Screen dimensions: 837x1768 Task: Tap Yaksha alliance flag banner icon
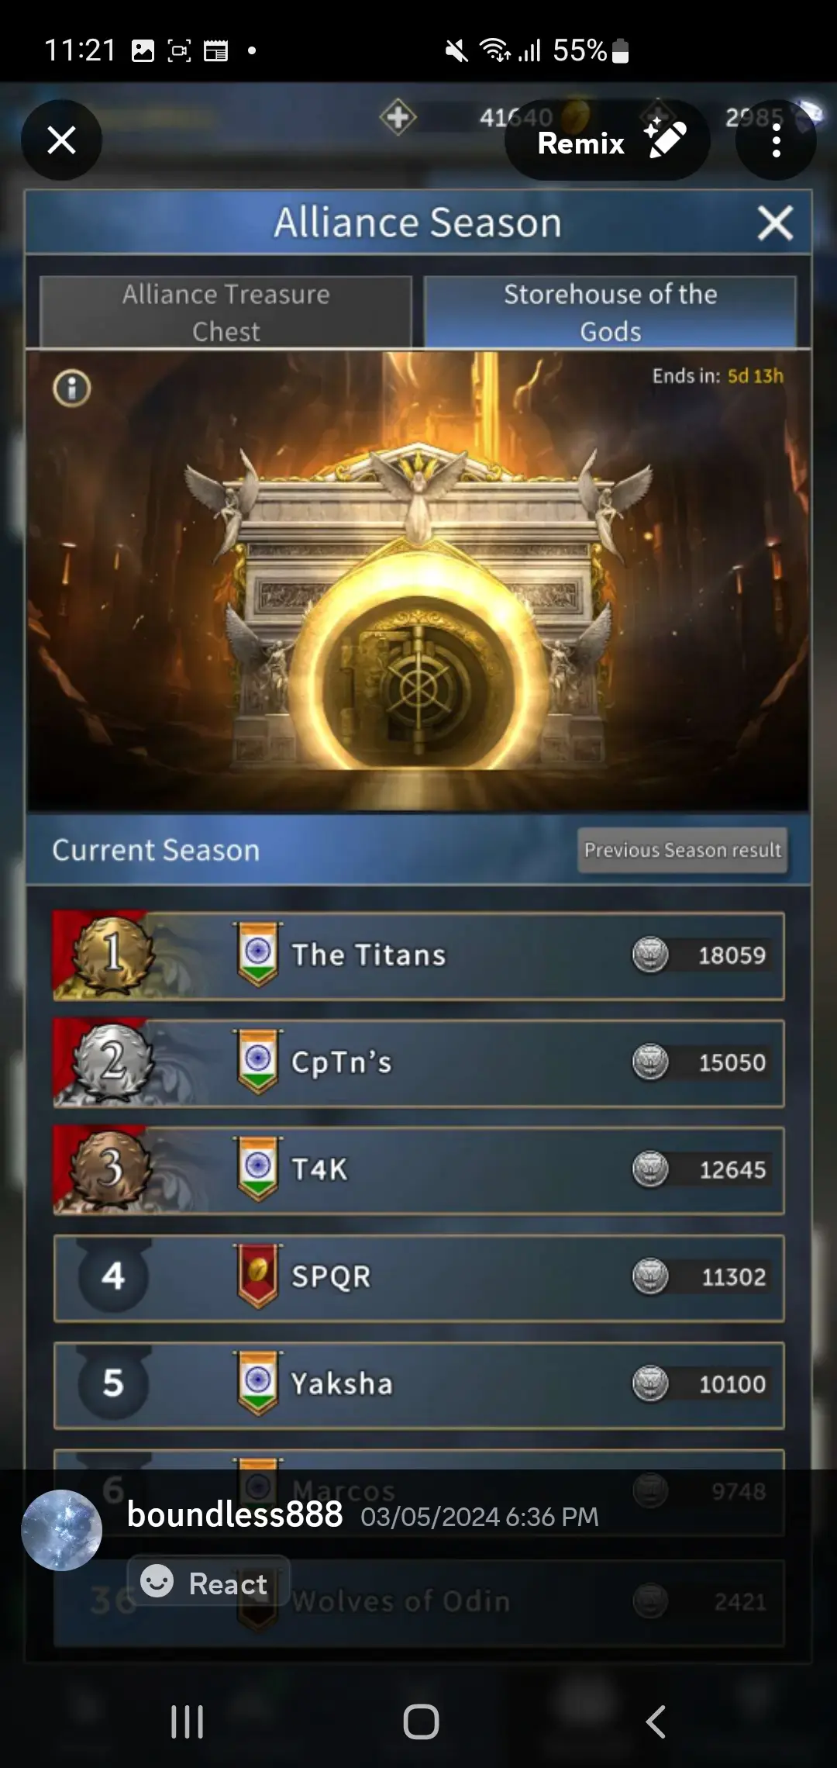click(x=258, y=1383)
